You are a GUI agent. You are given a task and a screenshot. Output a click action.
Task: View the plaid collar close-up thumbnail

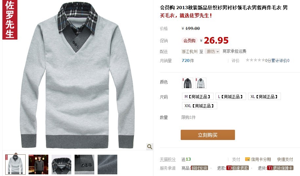(x=61, y=164)
